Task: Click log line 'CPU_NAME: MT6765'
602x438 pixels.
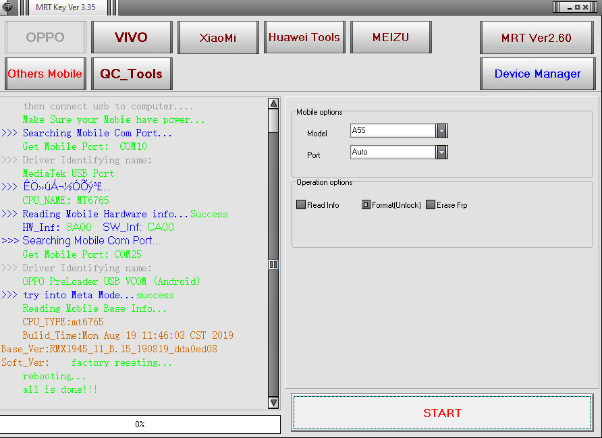Action: (65, 200)
